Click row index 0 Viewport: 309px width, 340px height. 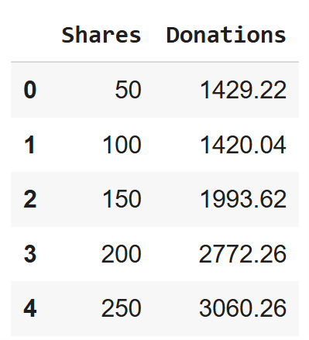[x=30, y=90]
